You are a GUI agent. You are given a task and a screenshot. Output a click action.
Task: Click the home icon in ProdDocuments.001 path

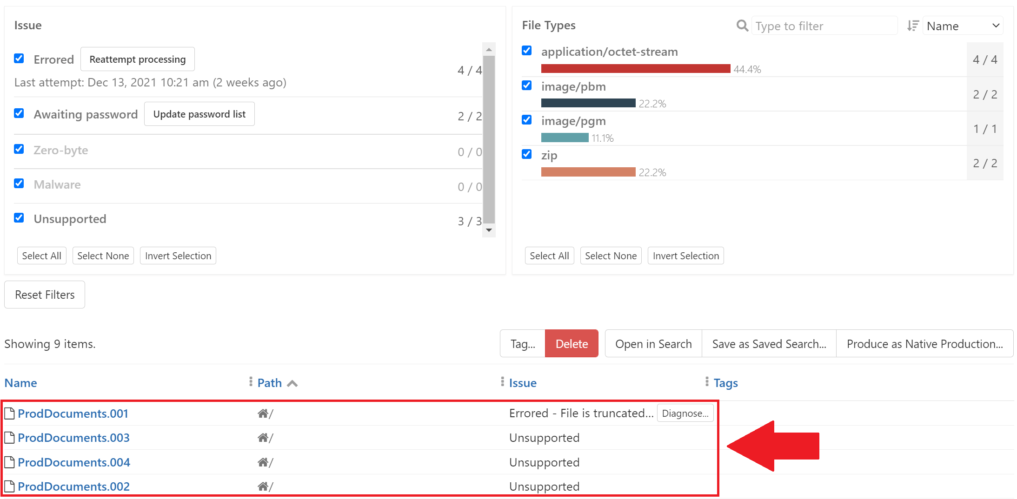click(x=263, y=413)
